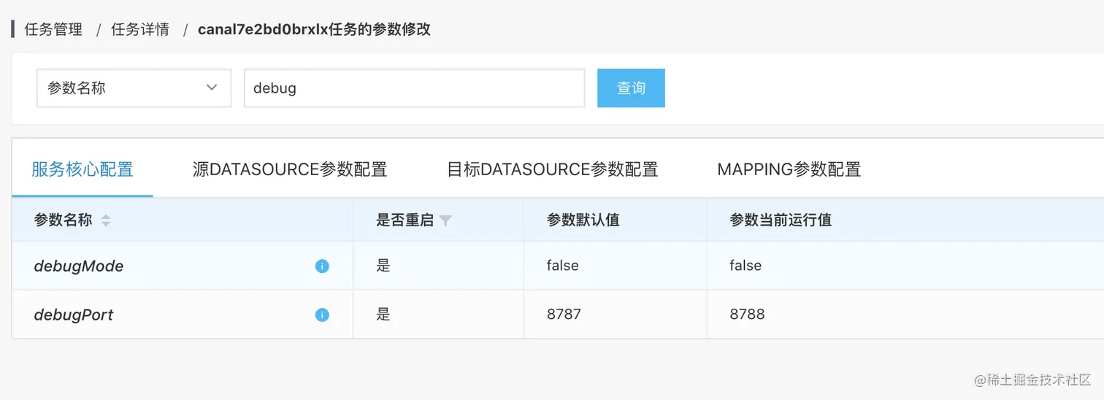
Task: Open info tooltip icon for debugPort
Action: click(x=322, y=315)
